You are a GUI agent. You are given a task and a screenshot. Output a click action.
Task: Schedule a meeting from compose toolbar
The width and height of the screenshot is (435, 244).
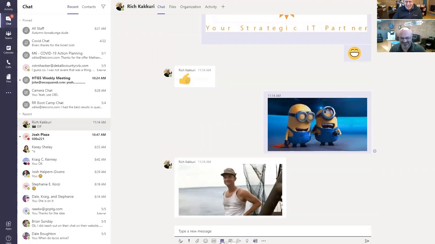pyautogui.click(x=230, y=241)
